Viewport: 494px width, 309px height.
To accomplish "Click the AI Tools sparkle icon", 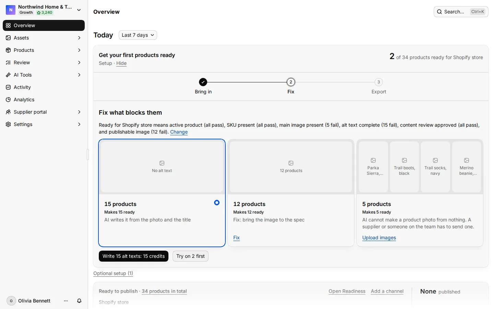I will click(x=8, y=75).
